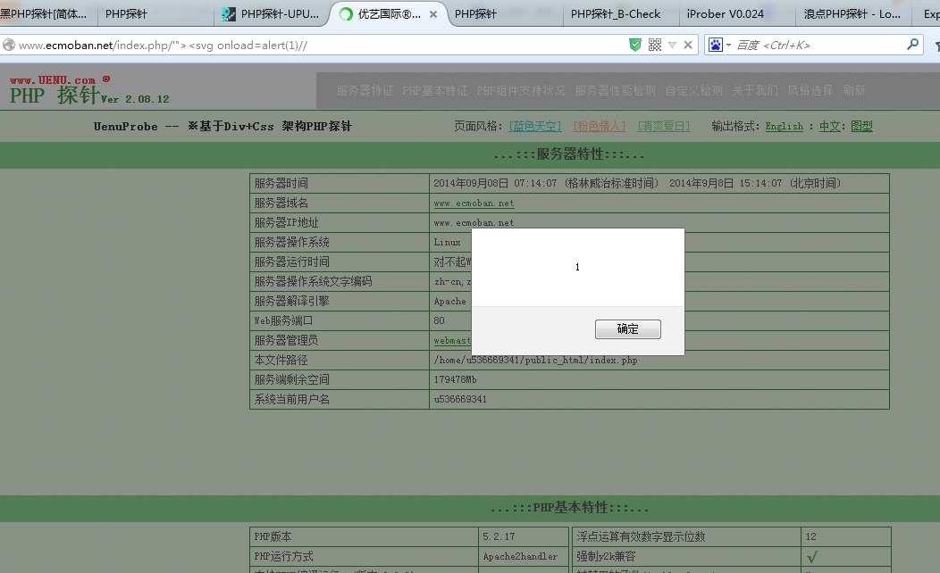Image resolution: width=940 pixels, height=573 pixels.
Task: Stop page loading with the X icon
Action: (x=688, y=45)
